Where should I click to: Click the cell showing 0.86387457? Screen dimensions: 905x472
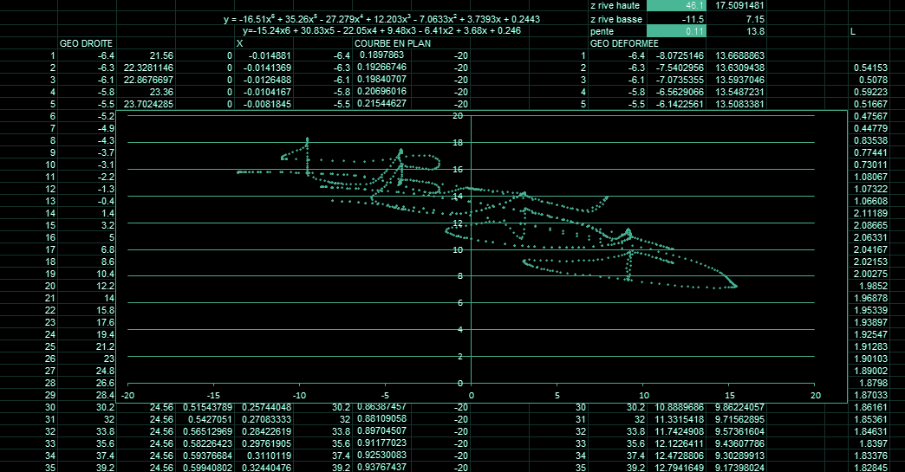point(384,407)
